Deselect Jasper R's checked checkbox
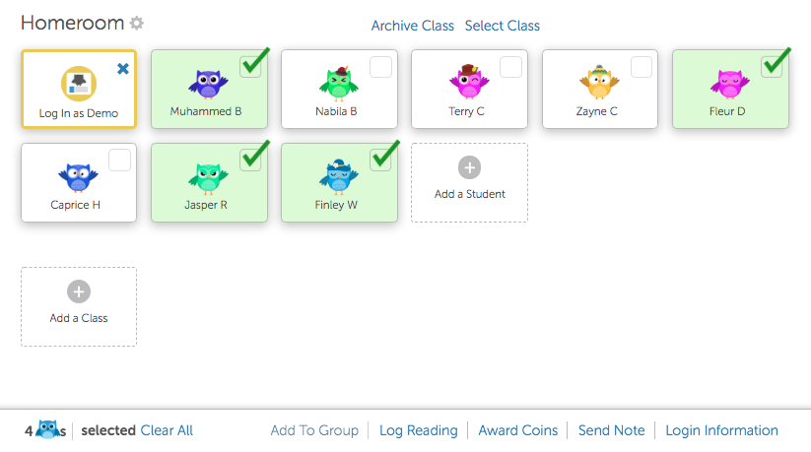 (x=250, y=160)
